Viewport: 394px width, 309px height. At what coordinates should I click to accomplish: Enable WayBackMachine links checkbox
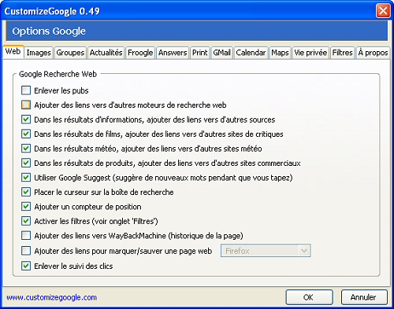26,236
